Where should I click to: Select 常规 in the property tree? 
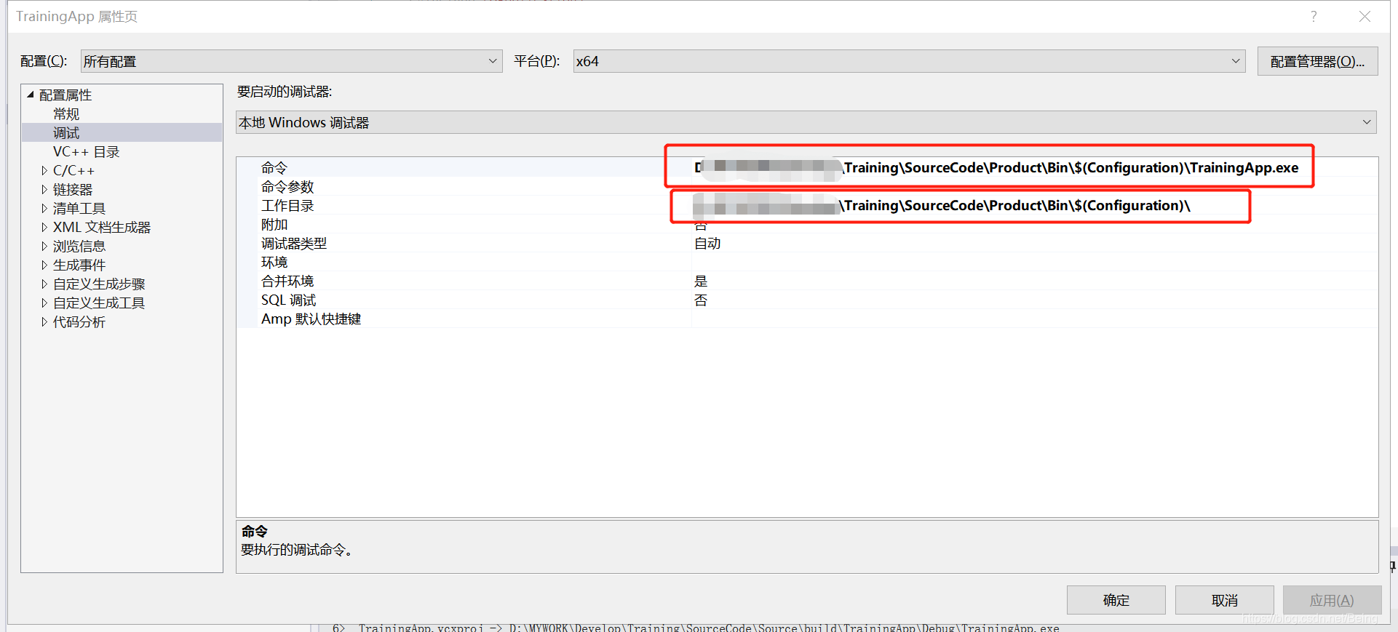pos(66,113)
